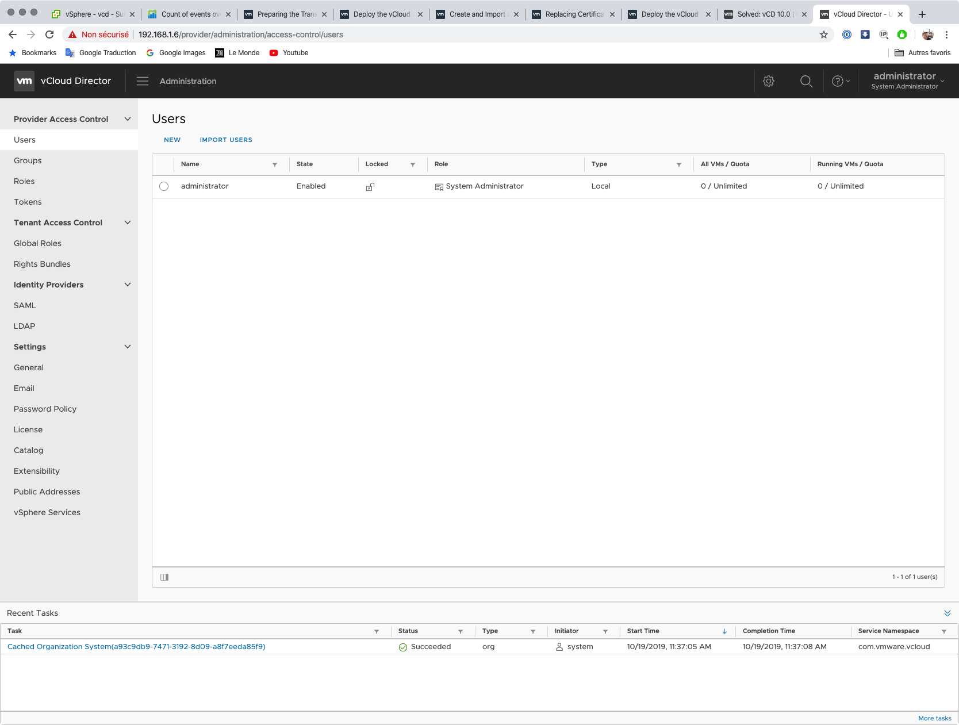Viewport: 959px width, 725px height.
Task: Switch to the Replacing Certificates tab
Action: [x=573, y=14]
